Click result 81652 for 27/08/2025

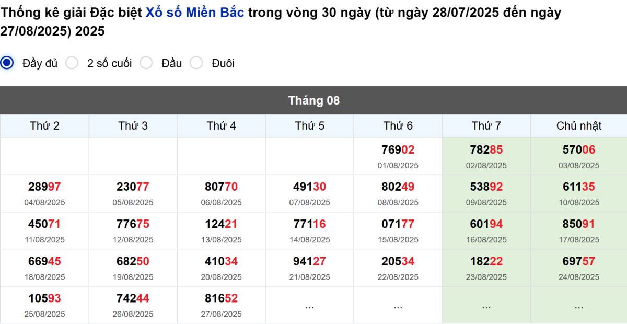(x=221, y=298)
